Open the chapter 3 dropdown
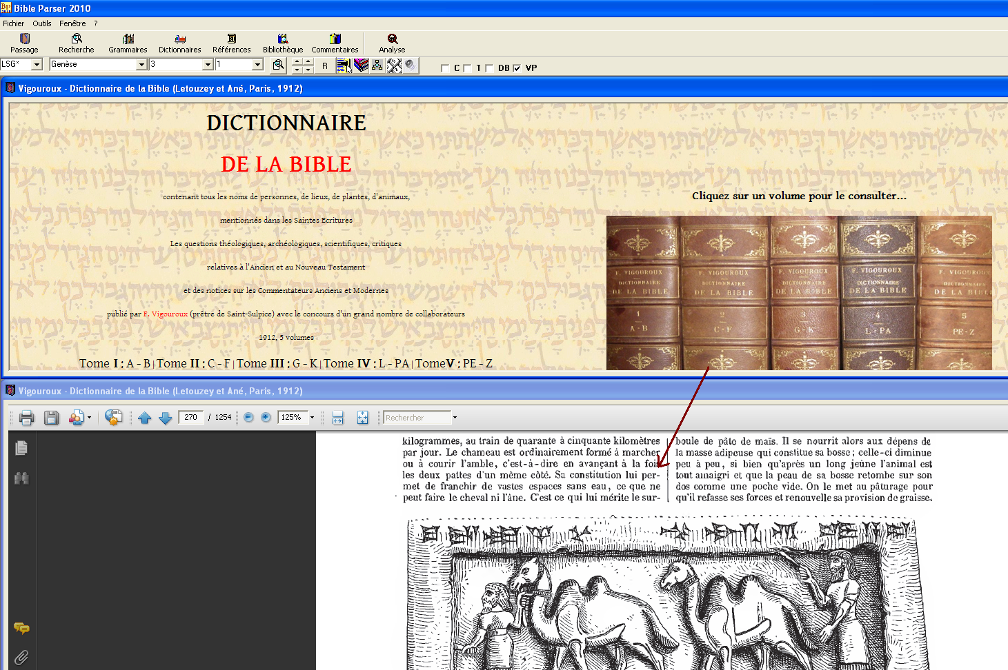The width and height of the screenshot is (1008, 670). [208, 64]
